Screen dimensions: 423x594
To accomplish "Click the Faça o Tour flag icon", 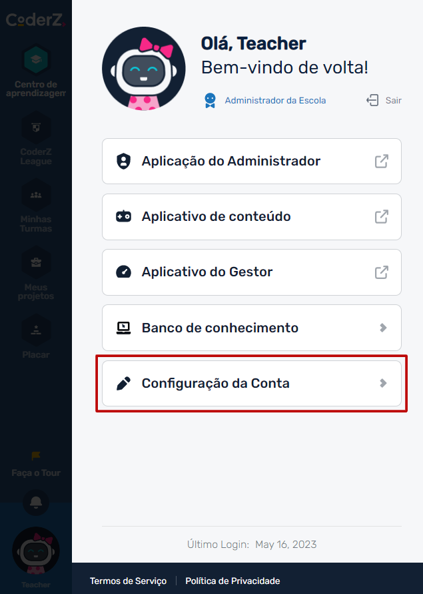I will point(36,456).
